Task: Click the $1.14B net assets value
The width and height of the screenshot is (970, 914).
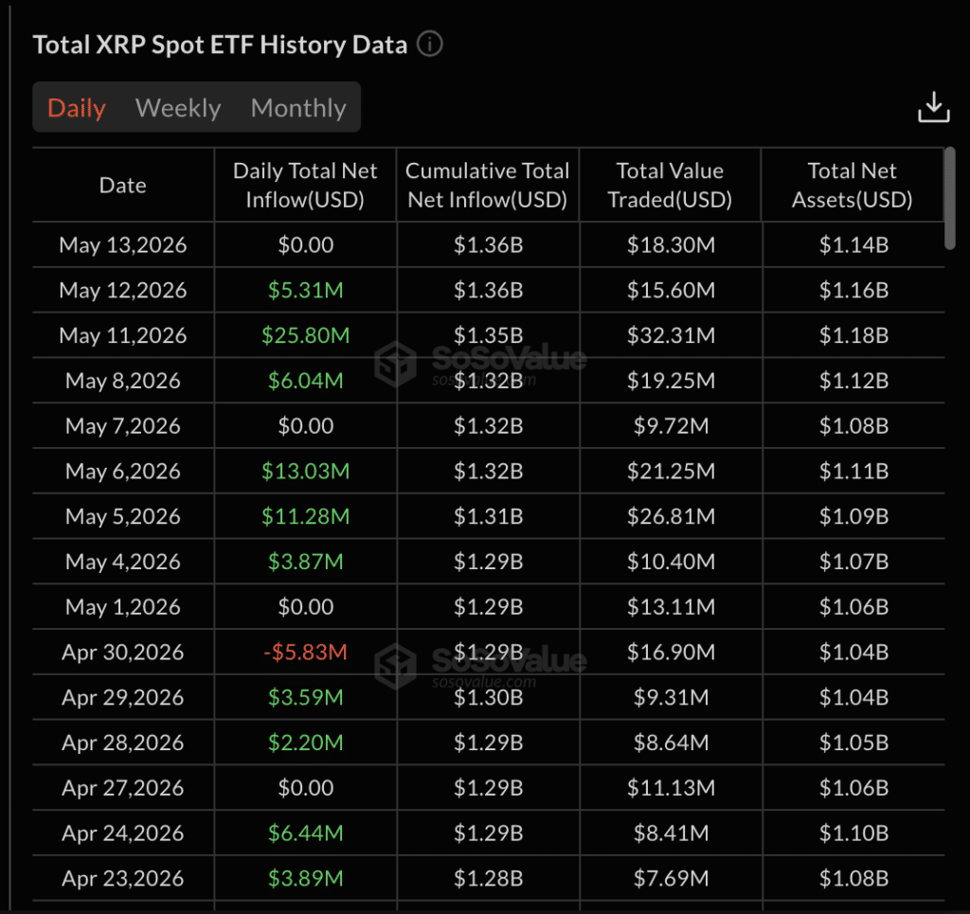Action: pos(853,245)
